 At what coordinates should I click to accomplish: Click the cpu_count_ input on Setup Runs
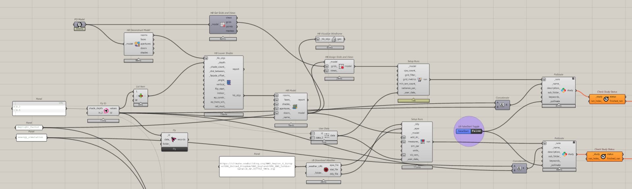coord(410,71)
